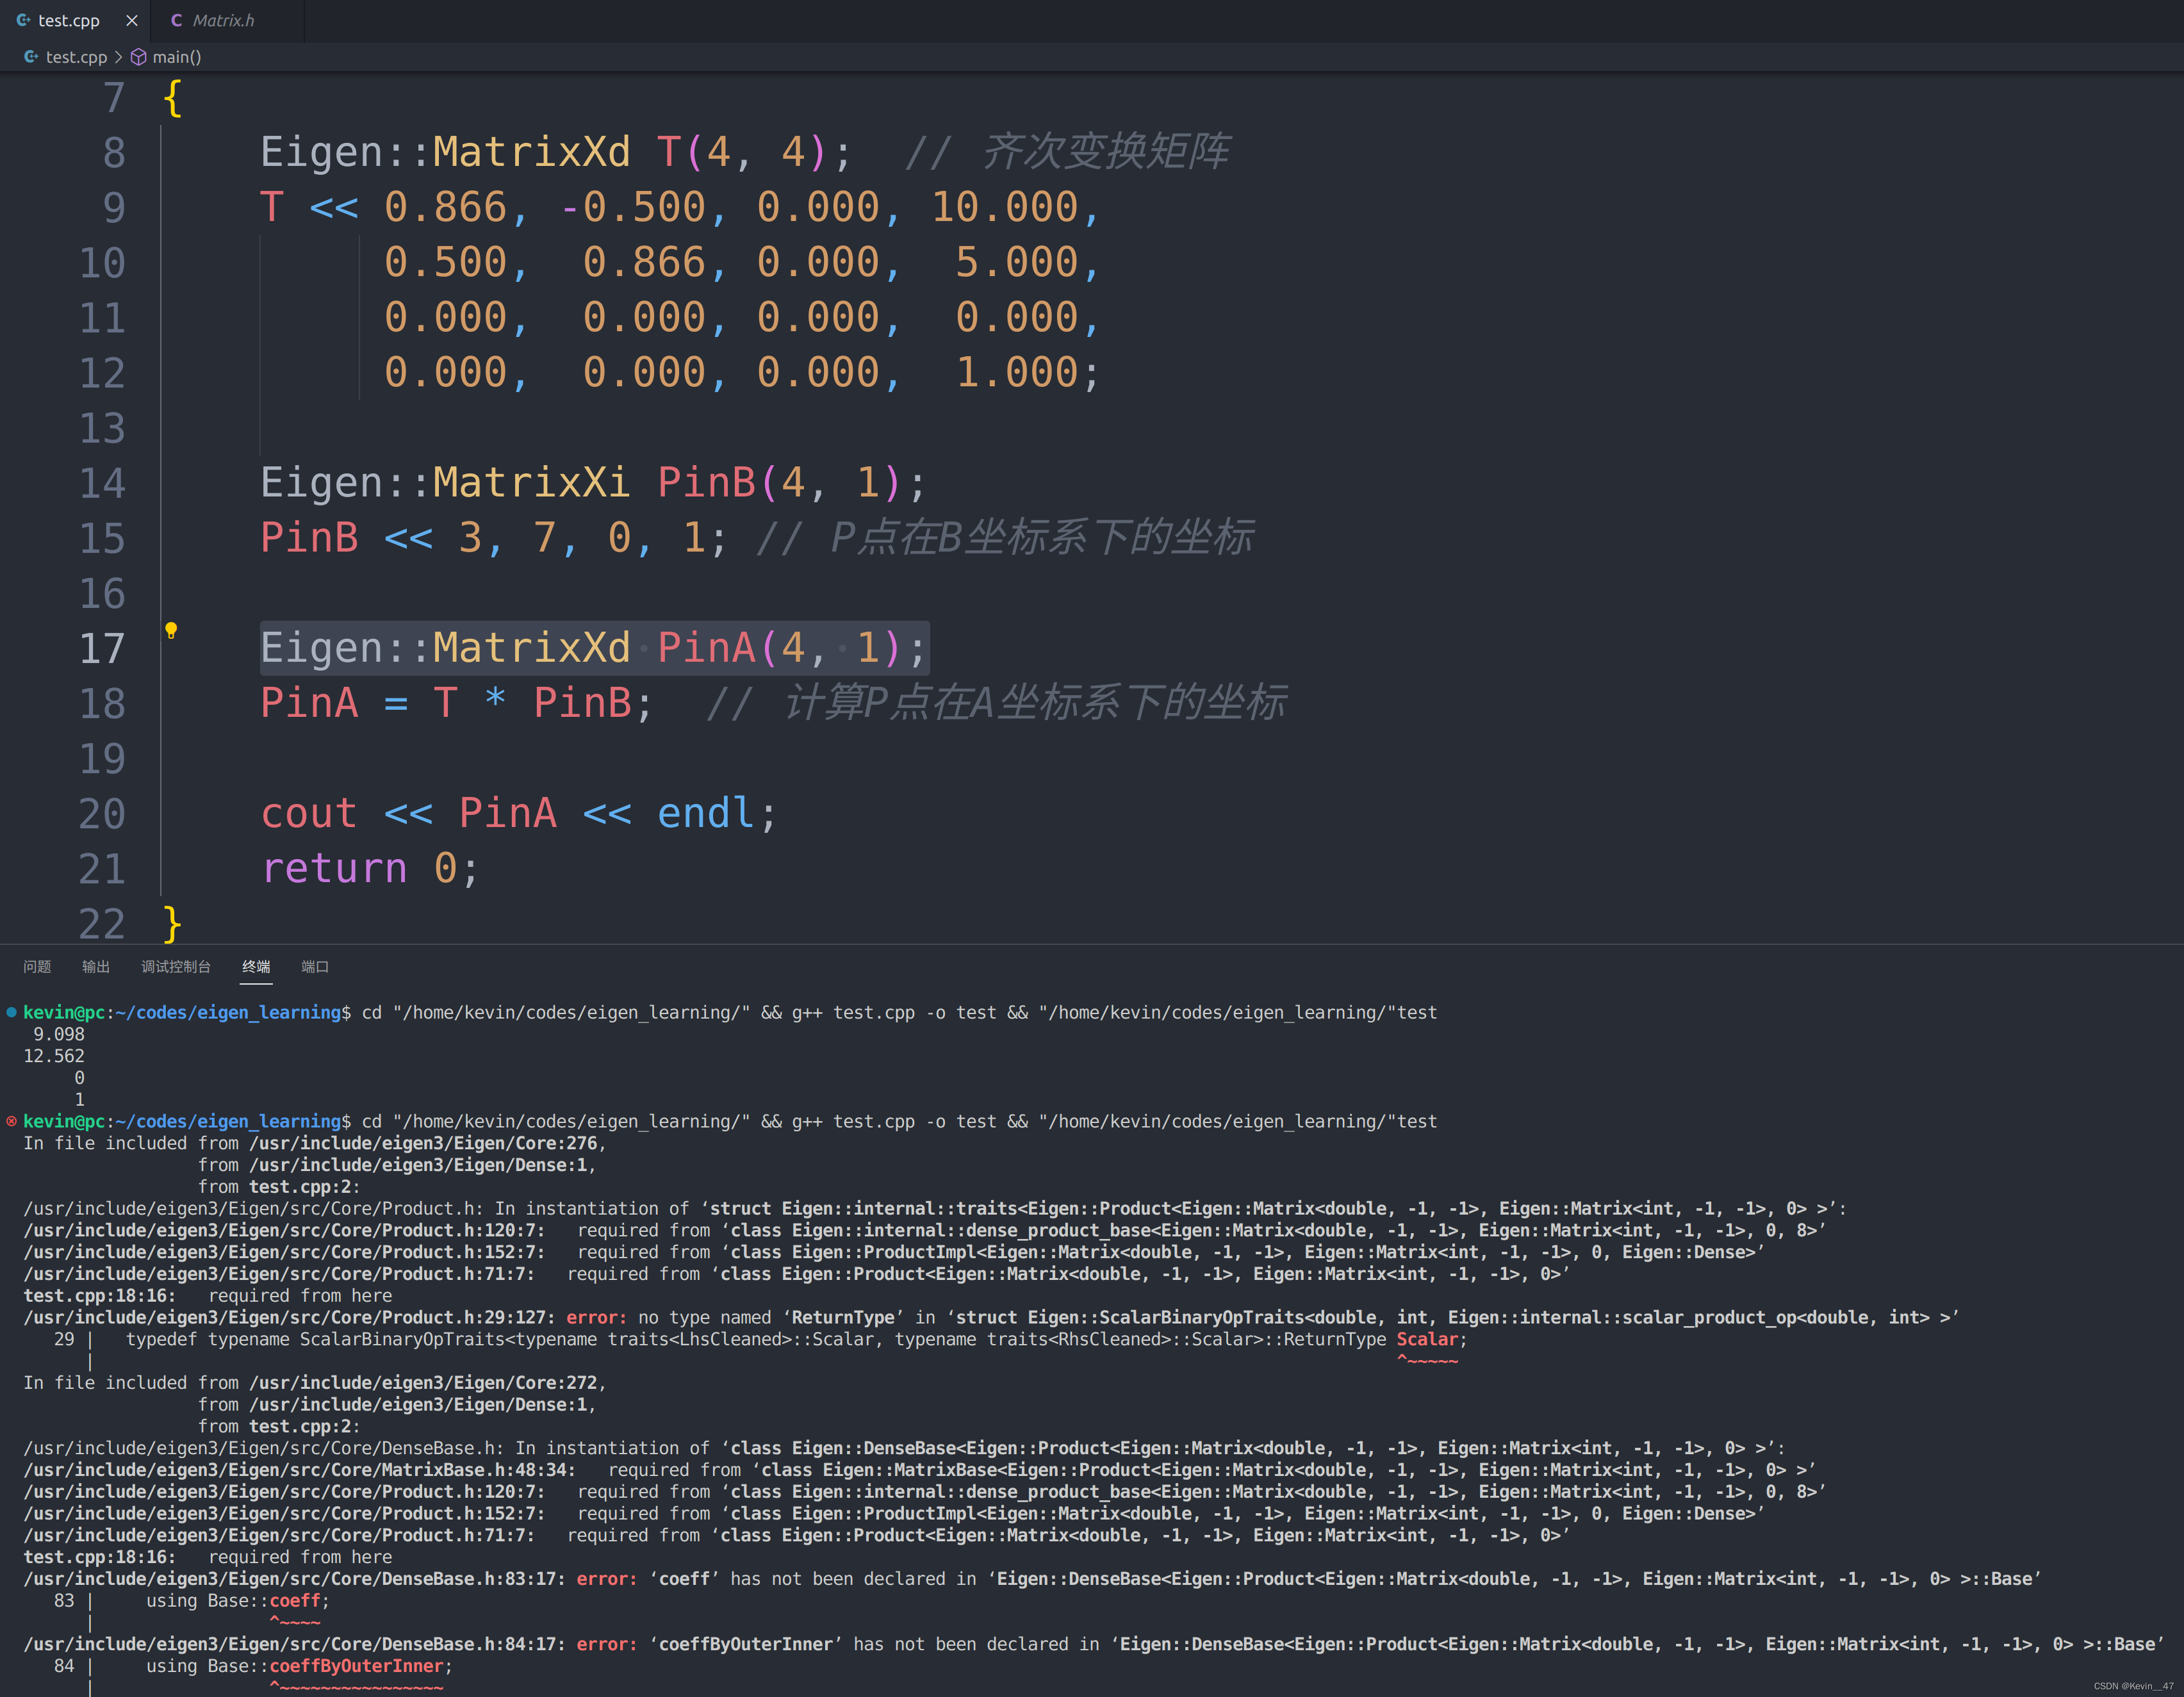Screen dimensions: 2184x1697
Task: Click the comment '// 齐次变换矩阵' on line 8
Action: tap(1067, 152)
